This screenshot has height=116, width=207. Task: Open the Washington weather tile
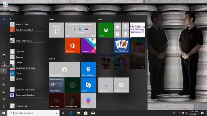click(57, 85)
